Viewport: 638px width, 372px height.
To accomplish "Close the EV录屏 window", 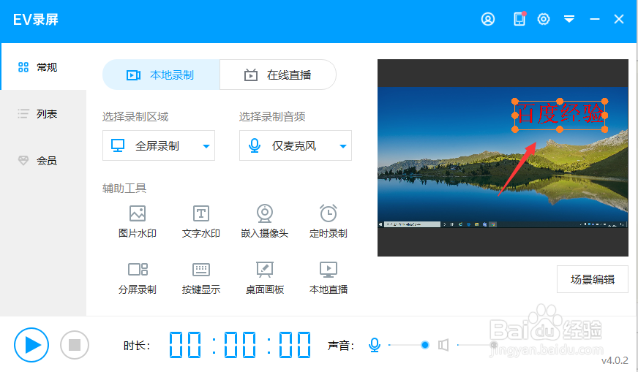I will [x=619, y=19].
